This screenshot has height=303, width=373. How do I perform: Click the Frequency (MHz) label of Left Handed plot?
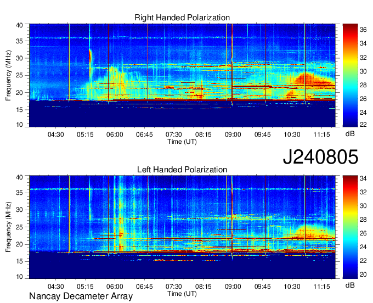pos(8,227)
